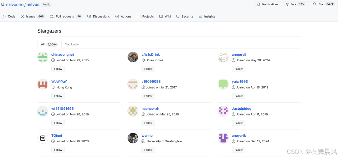Screen dimensions: 338x157
Task: Open anmoryli's cartoon avatar
Action: (x=223, y=57)
